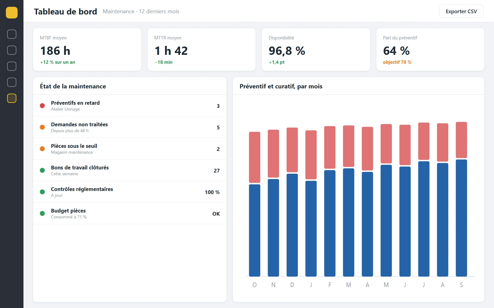
Task: Open the third sidebar item below the logo
Action: [12, 66]
